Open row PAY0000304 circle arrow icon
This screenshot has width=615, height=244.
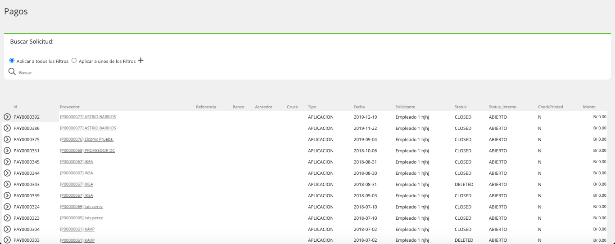tap(7, 229)
